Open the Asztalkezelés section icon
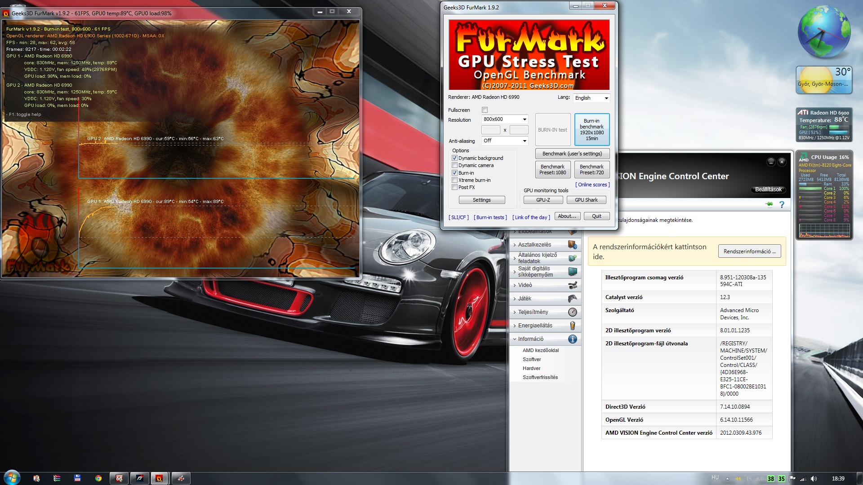The height and width of the screenshot is (485, 863). [572, 245]
